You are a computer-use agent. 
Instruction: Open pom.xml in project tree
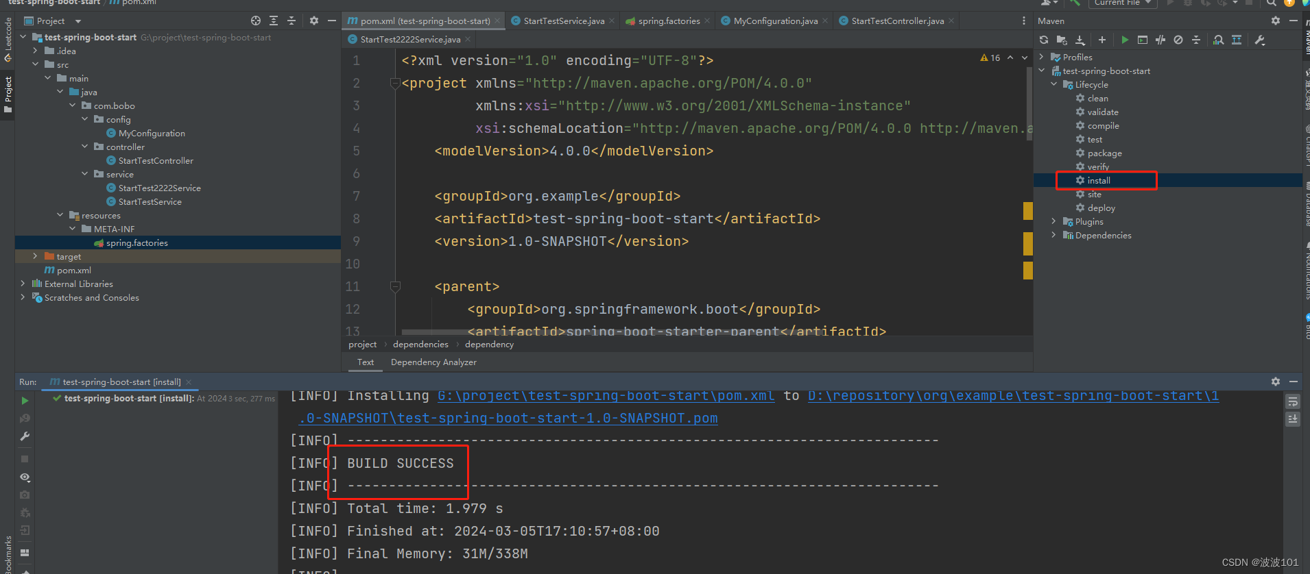(73, 270)
